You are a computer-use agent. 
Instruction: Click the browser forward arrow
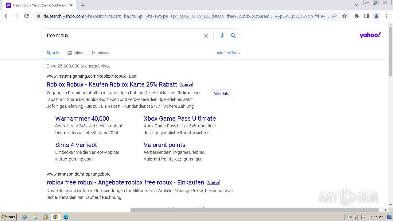click(17, 16)
